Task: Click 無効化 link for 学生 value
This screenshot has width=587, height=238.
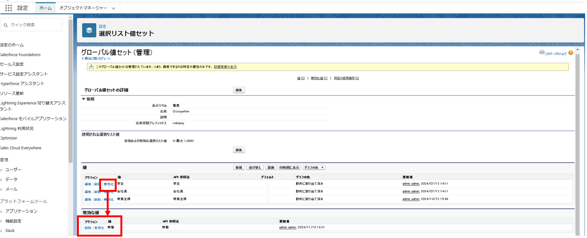Action: pyautogui.click(x=109, y=184)
